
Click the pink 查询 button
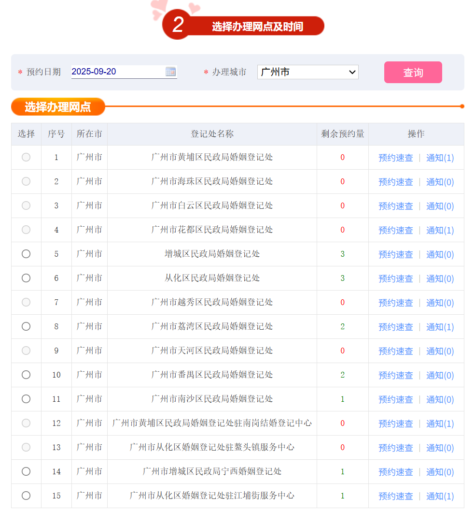(x=413, y=72)
